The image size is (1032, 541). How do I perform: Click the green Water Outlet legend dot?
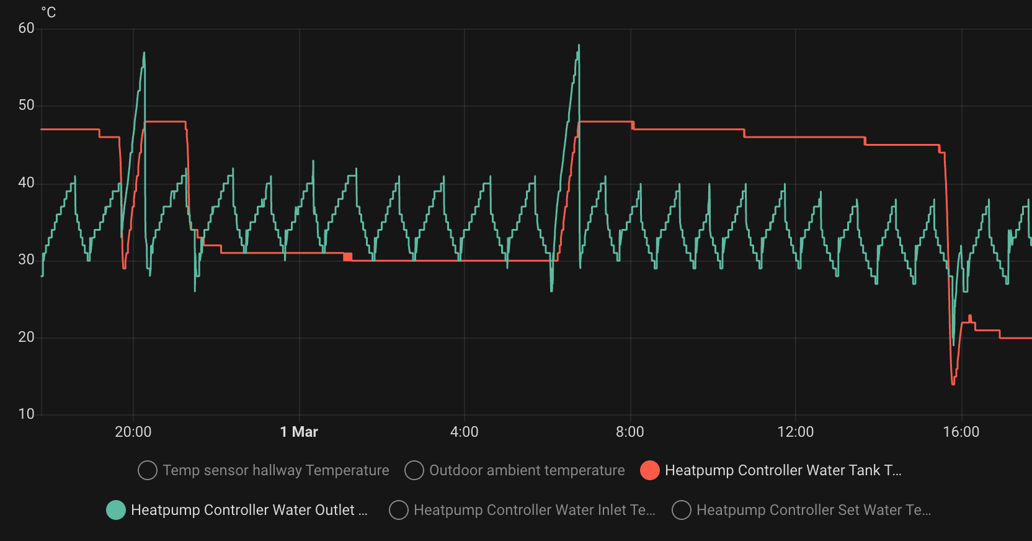[116, 510]
